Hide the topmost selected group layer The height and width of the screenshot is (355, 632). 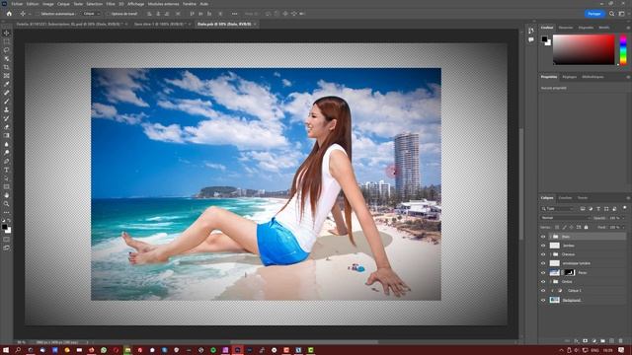(x=543, y=237)
